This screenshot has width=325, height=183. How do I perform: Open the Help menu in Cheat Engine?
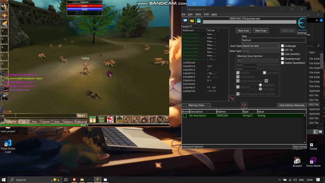[214, 14]
